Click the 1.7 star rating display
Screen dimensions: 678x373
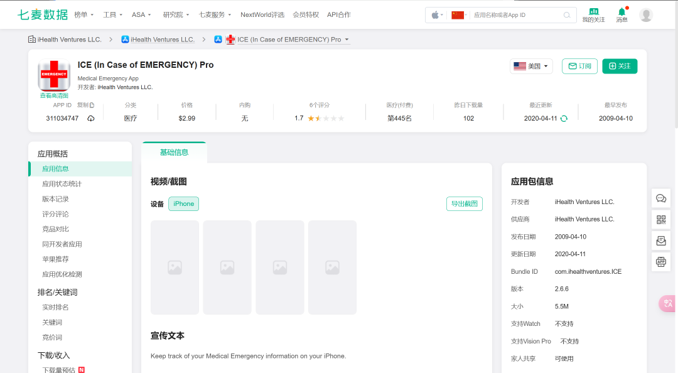tap(320, 118)
